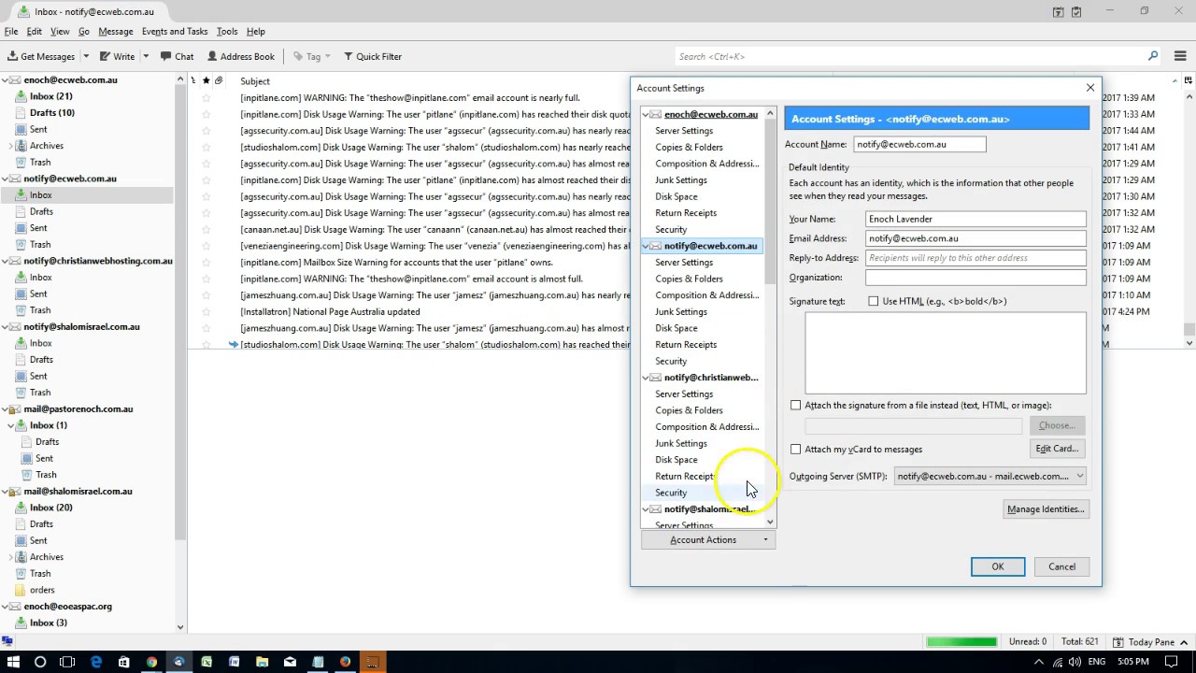This screenshot has width=1196, height=673.
Task: Open the Message menu
Action: [x=116, y=31]
